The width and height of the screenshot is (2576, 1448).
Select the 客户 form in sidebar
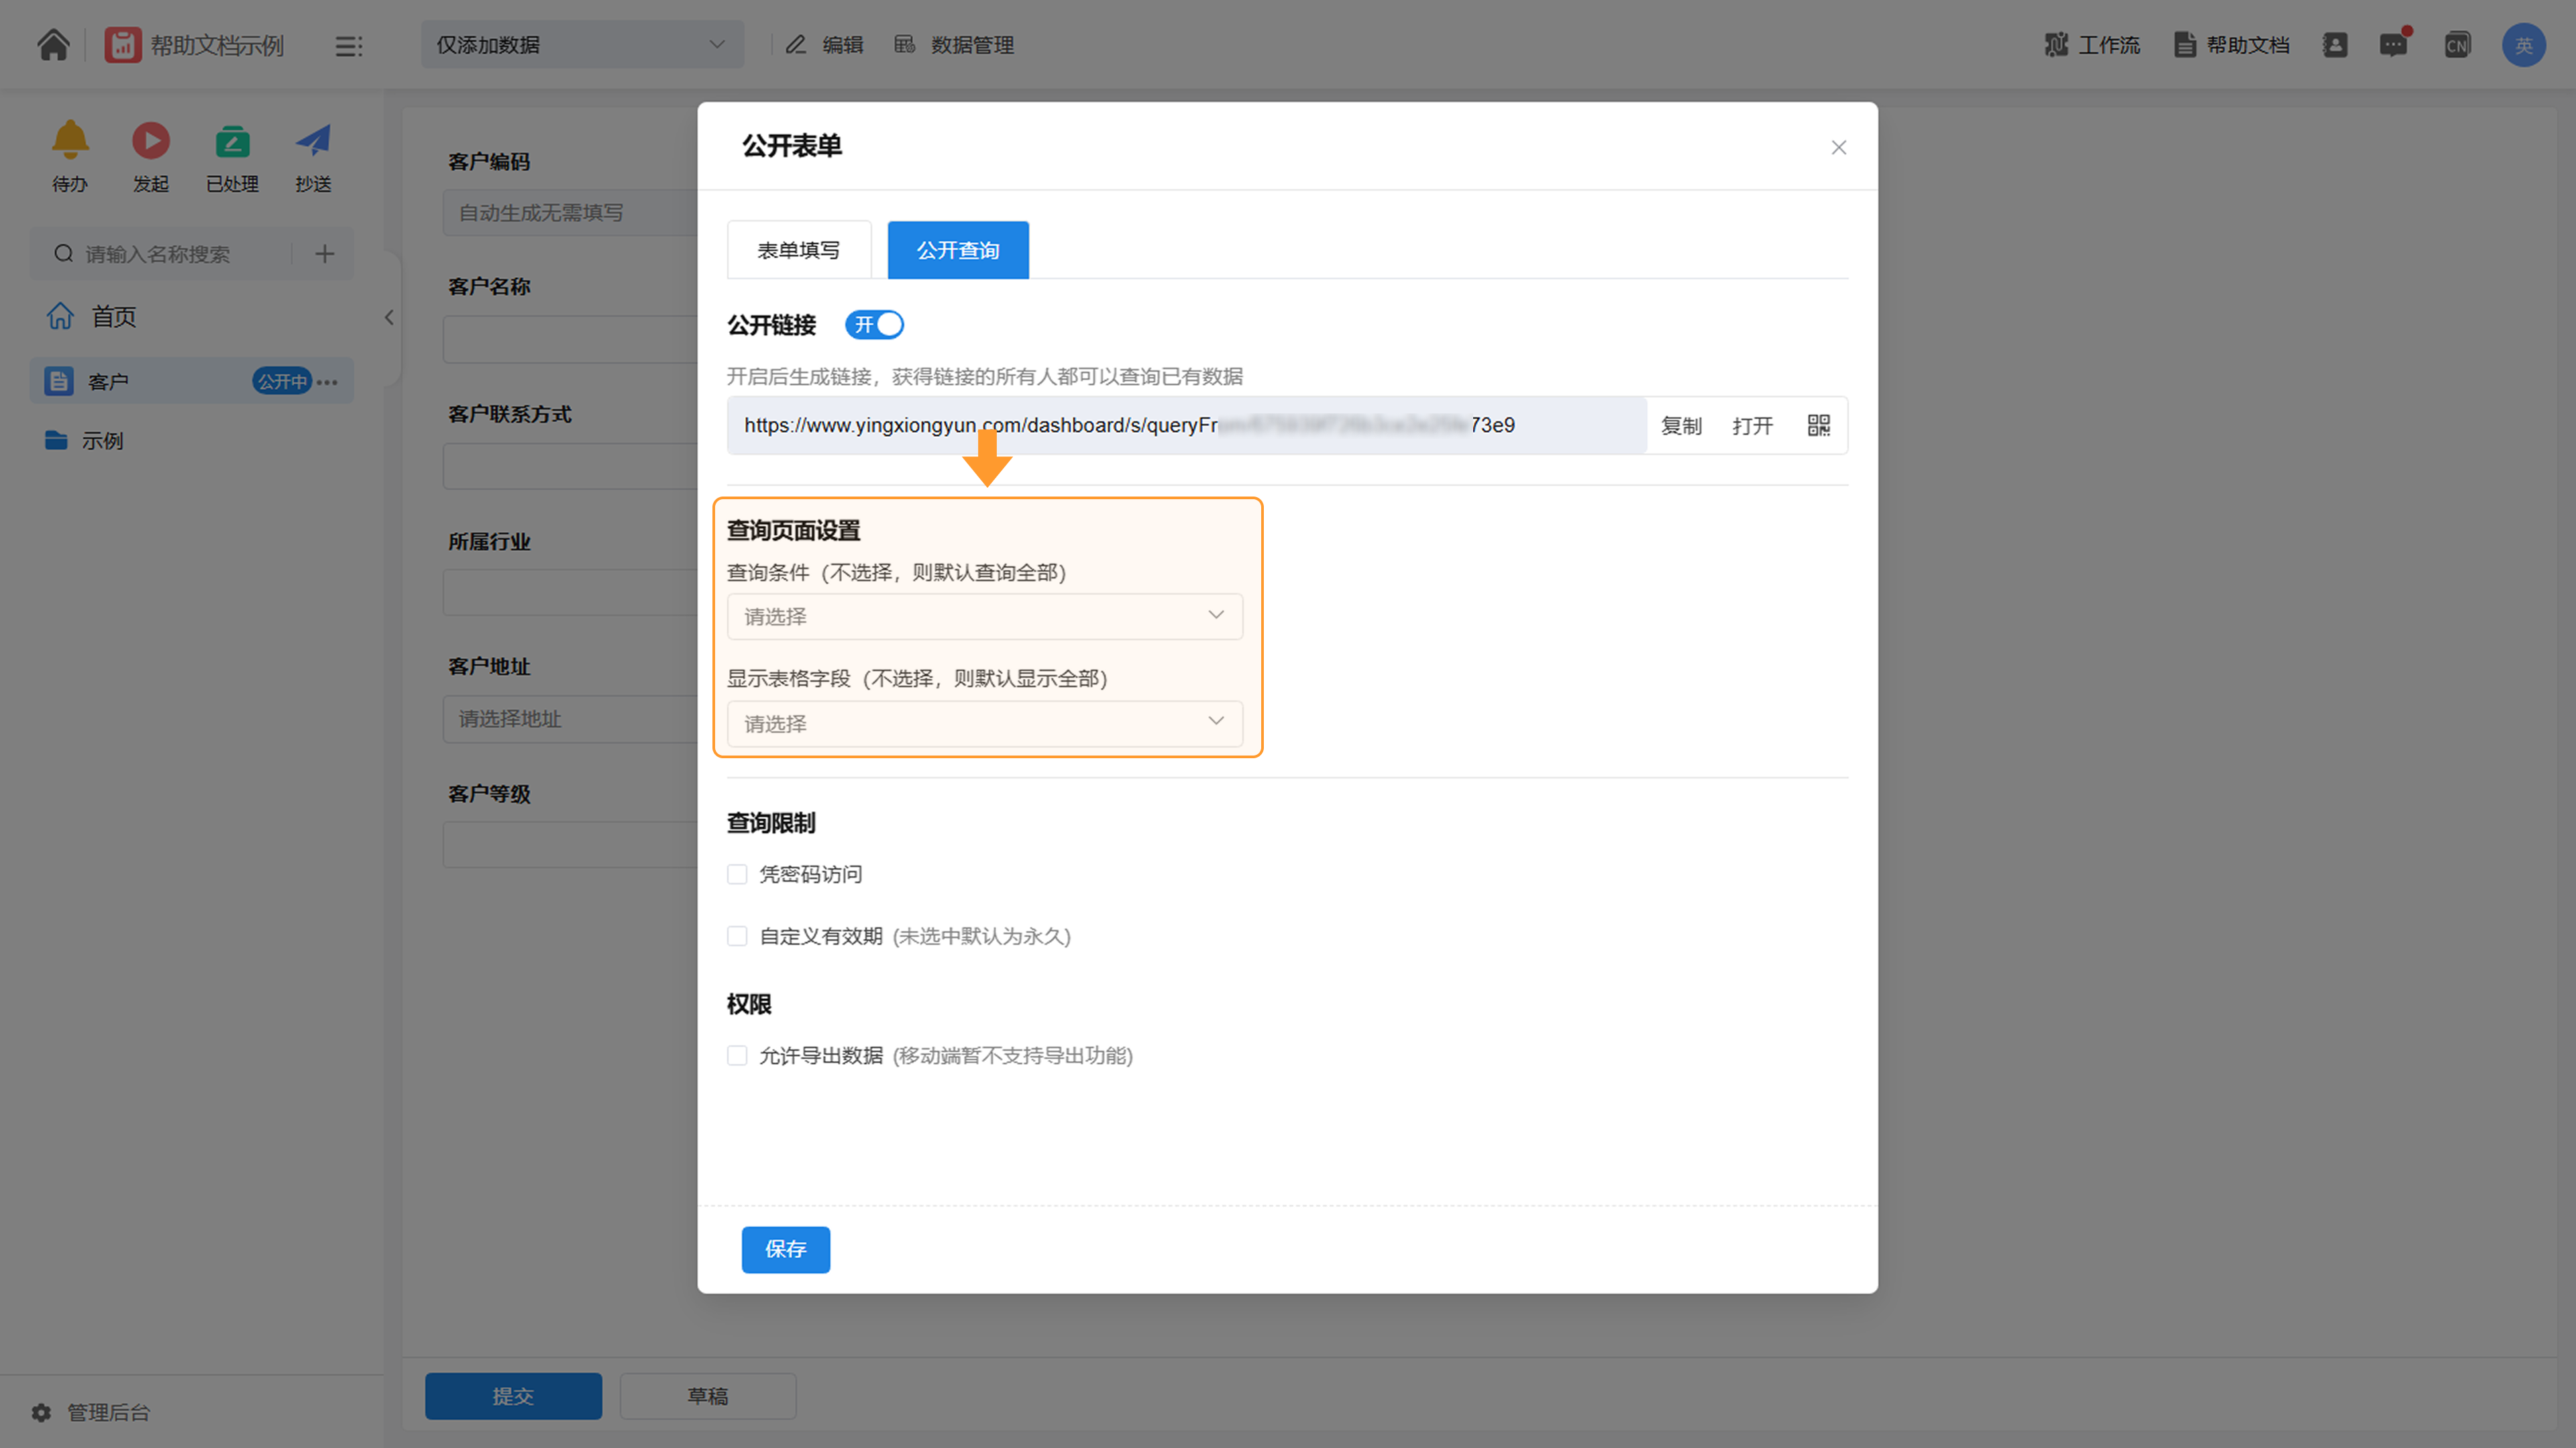pos(192,382)
